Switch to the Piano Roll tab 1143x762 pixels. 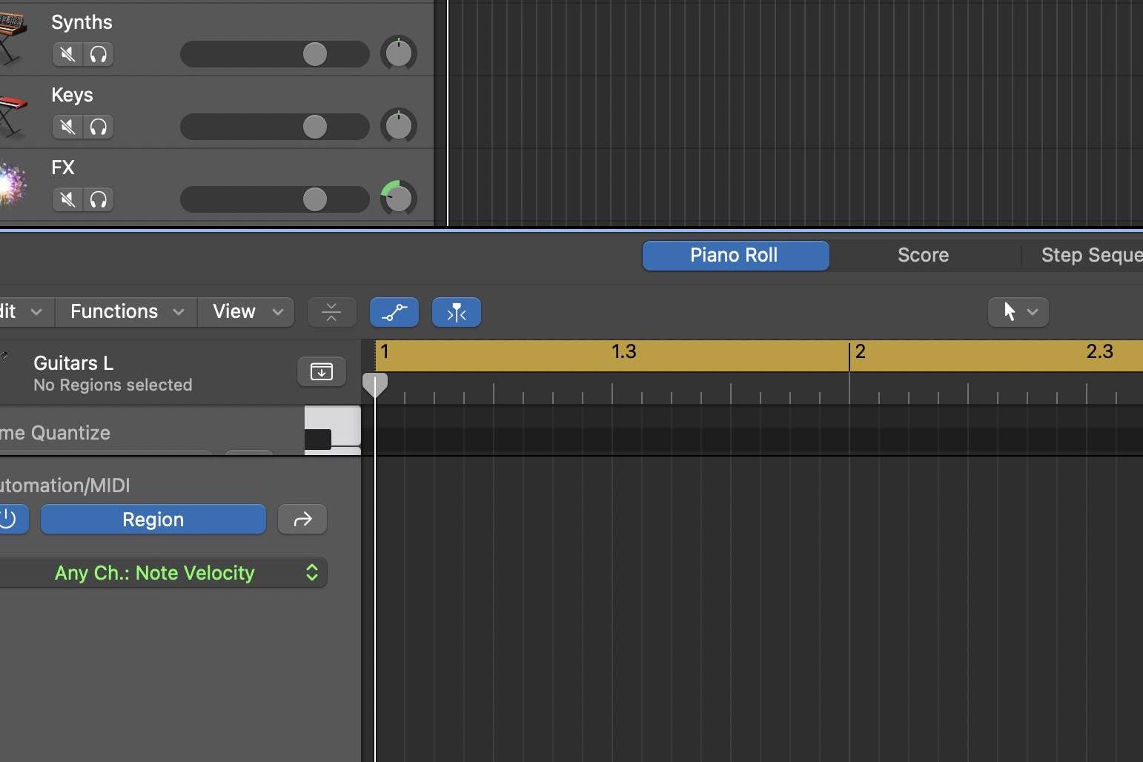(735, 256)
